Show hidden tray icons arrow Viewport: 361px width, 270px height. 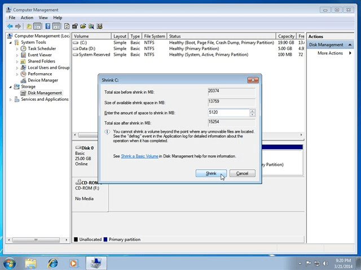[300, 263]
